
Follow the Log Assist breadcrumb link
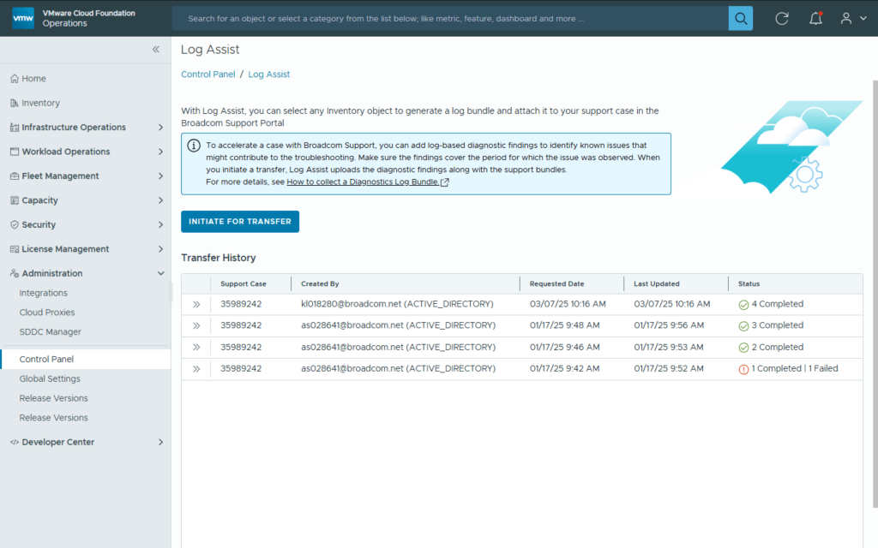click(x=268, y=74)
